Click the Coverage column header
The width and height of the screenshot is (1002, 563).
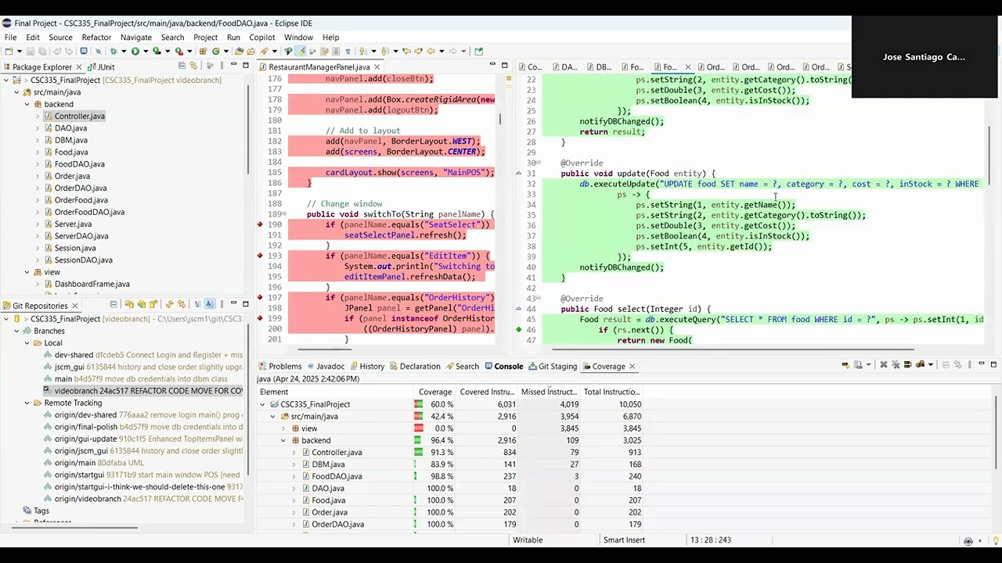(434, 392)
